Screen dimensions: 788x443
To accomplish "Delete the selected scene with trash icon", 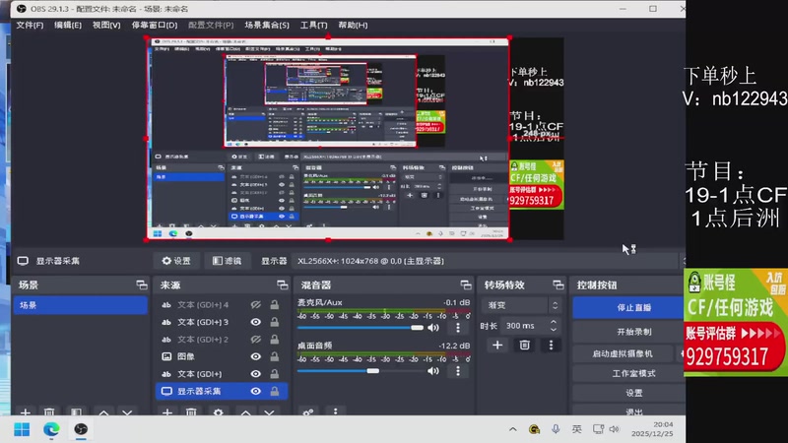I will click(49, 412).
